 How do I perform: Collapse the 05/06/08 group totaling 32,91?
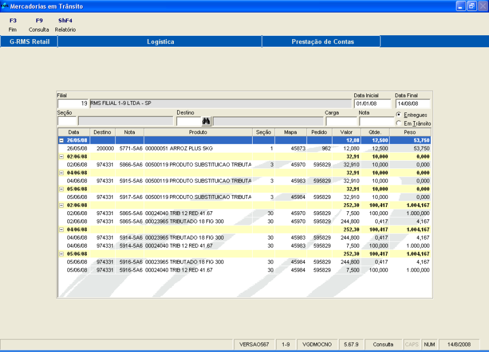(x=61, y=189)
